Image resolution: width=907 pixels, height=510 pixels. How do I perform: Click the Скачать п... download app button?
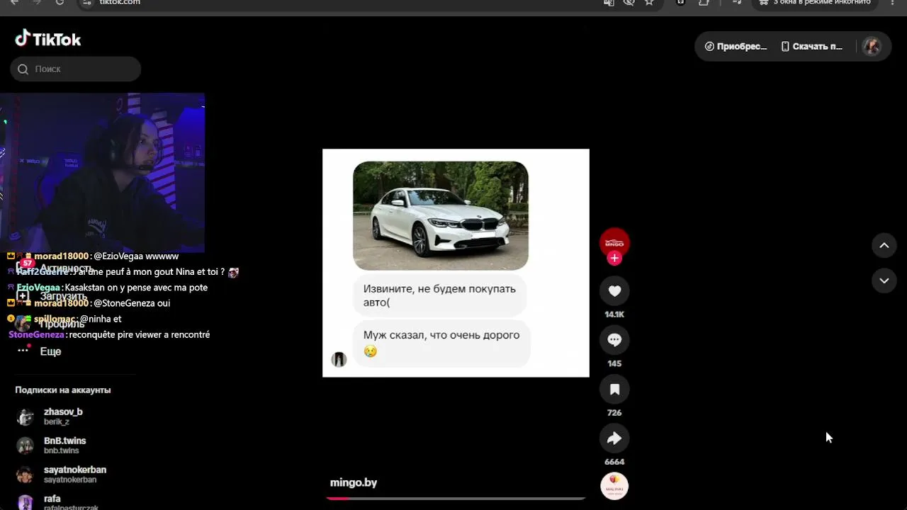point(812,47)
